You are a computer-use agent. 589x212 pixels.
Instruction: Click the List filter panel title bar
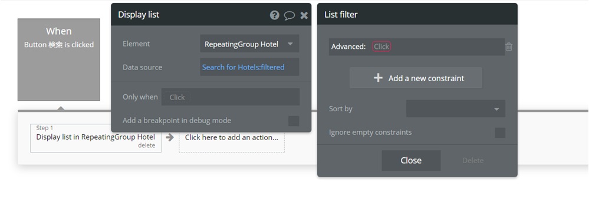click(x=417, y=14)
